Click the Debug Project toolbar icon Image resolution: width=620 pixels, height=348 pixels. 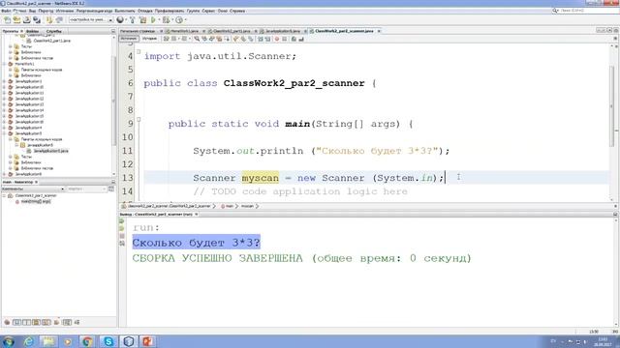[166, 19]
